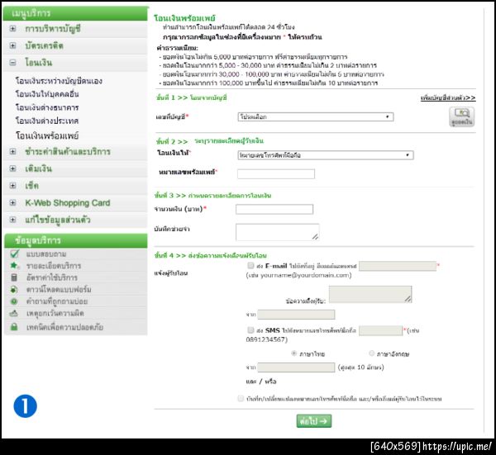The height and width of the screenshot is (455, 496).
Task: Open the รายละเอียดบริการ link
Action: pos(54,266)
